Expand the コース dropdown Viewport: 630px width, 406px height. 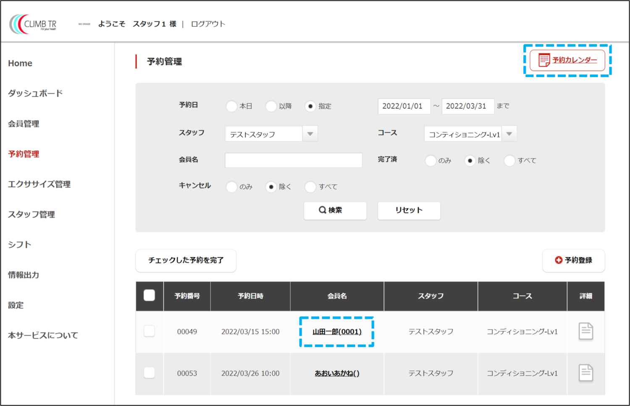[x=509, y=134]
